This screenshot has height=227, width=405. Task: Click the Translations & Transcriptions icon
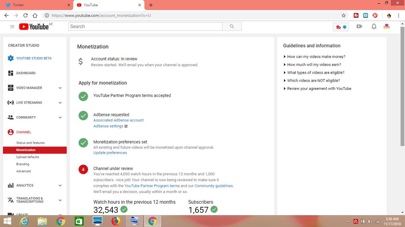[10, 200]
